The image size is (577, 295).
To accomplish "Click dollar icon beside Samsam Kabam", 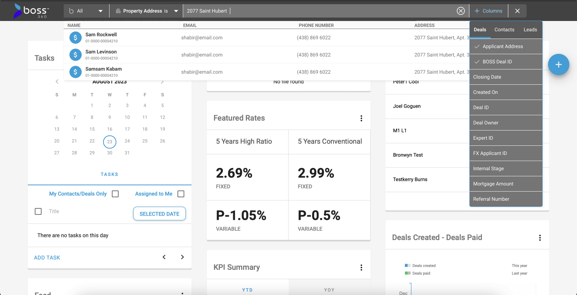I will (76, 72).
